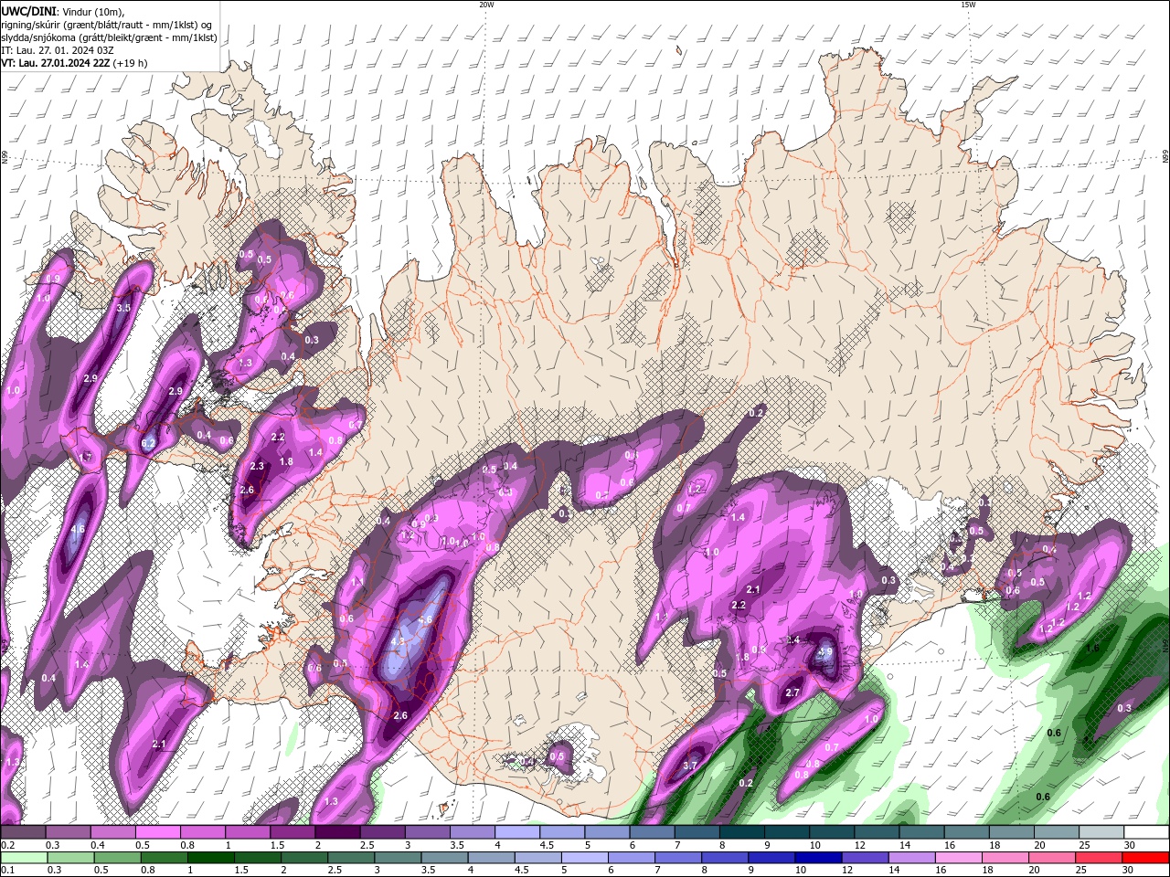This screenshot has height=877, width=1170.
Task: Pick the medium green 0.5 swatch in rain scale
Action: pos(117,858)
